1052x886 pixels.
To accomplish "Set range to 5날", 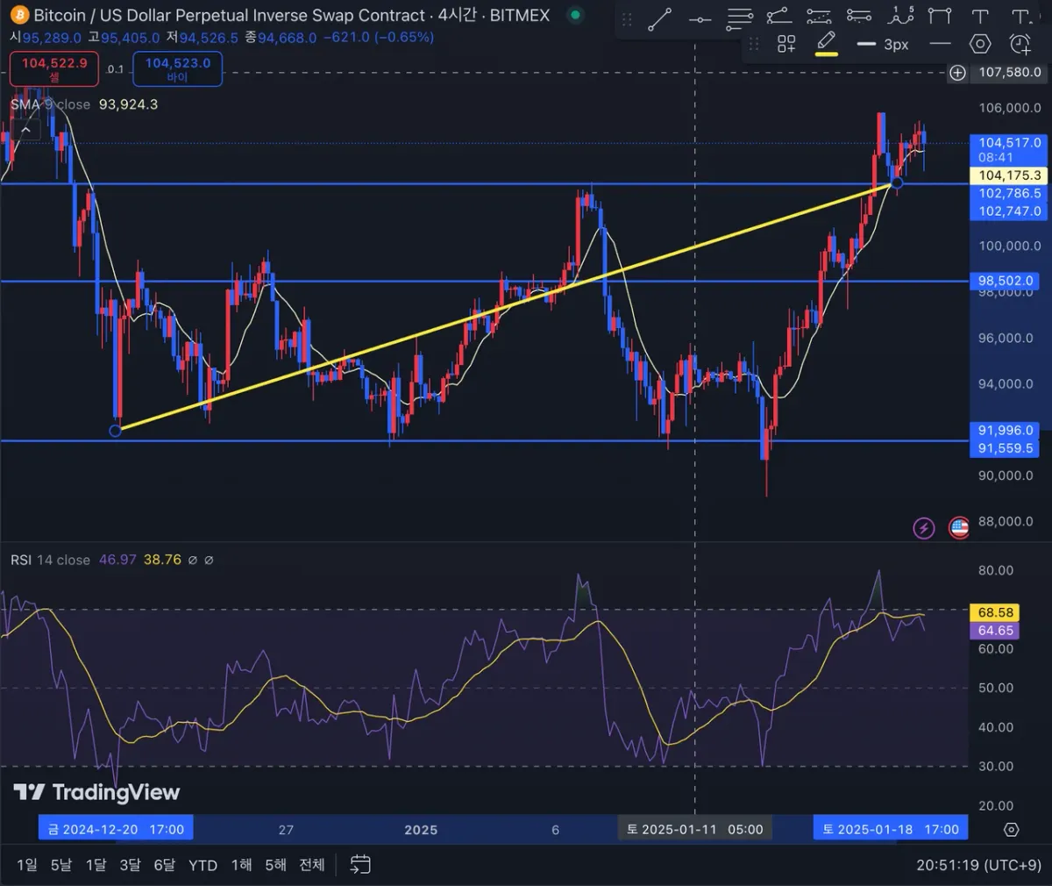I will pos(61,865).
